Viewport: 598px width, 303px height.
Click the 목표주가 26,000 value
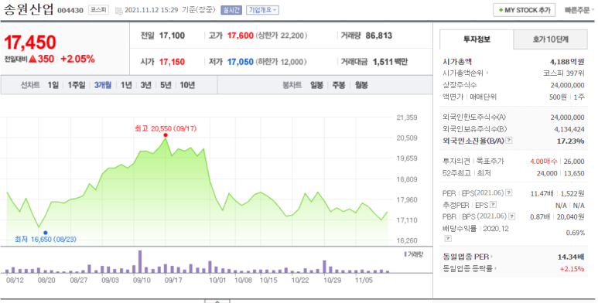tap(574, 162)
